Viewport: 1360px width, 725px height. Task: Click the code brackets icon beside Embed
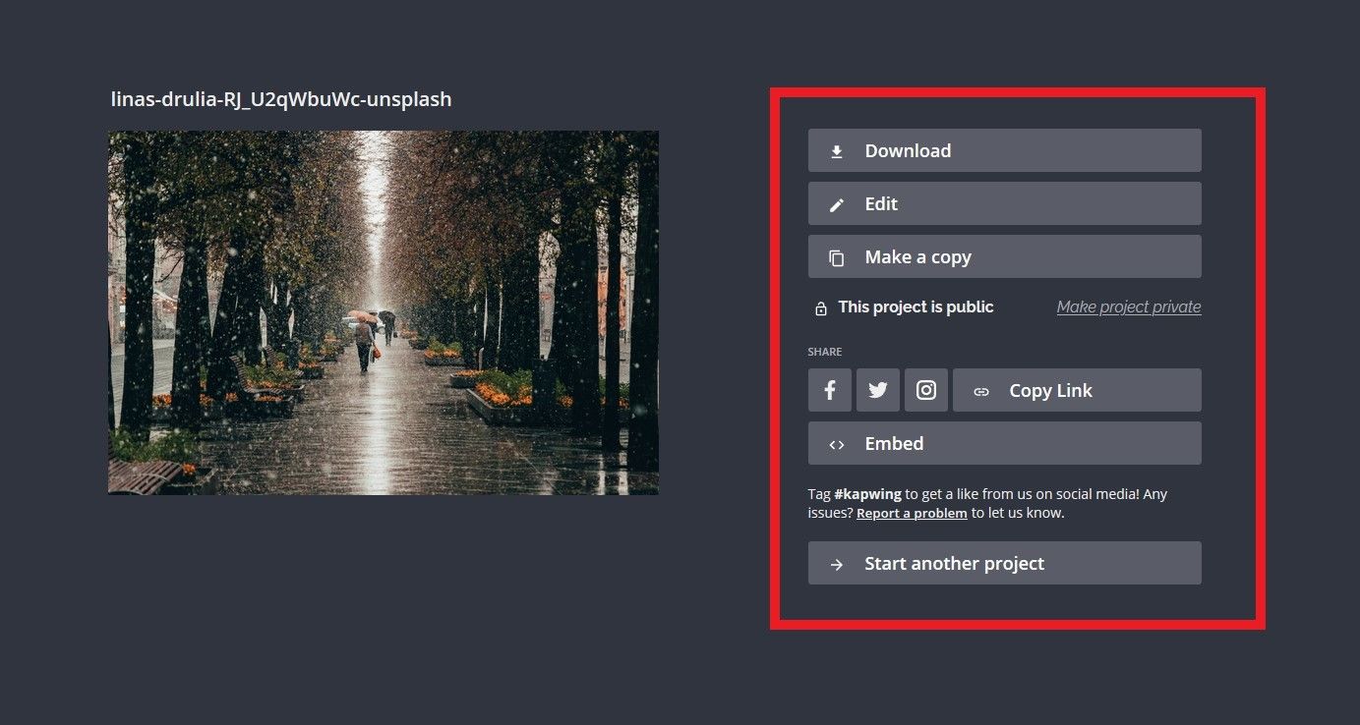click(x=837, y=444)
